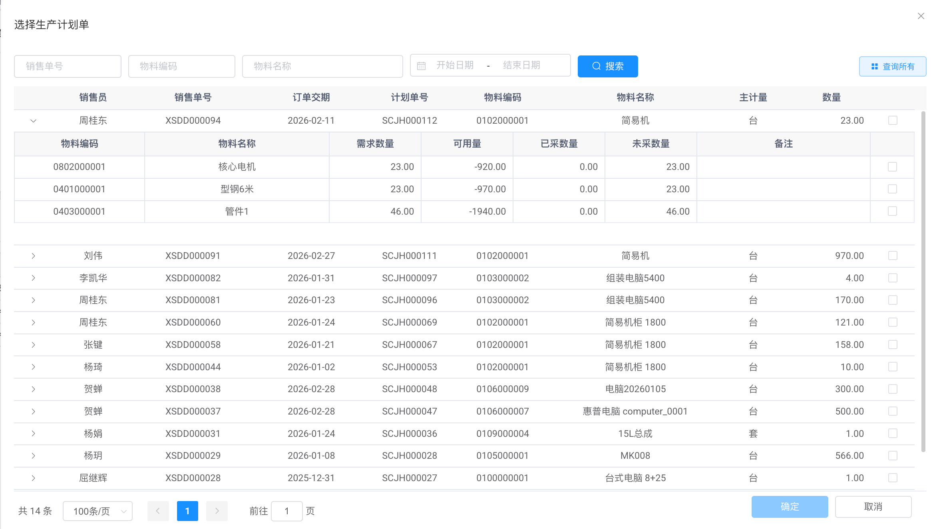931x529 pixels.
Task: Select checkbox for 惠普电脑 computer_0001 row
Action: pyautogui.click(x=893, y=411)
